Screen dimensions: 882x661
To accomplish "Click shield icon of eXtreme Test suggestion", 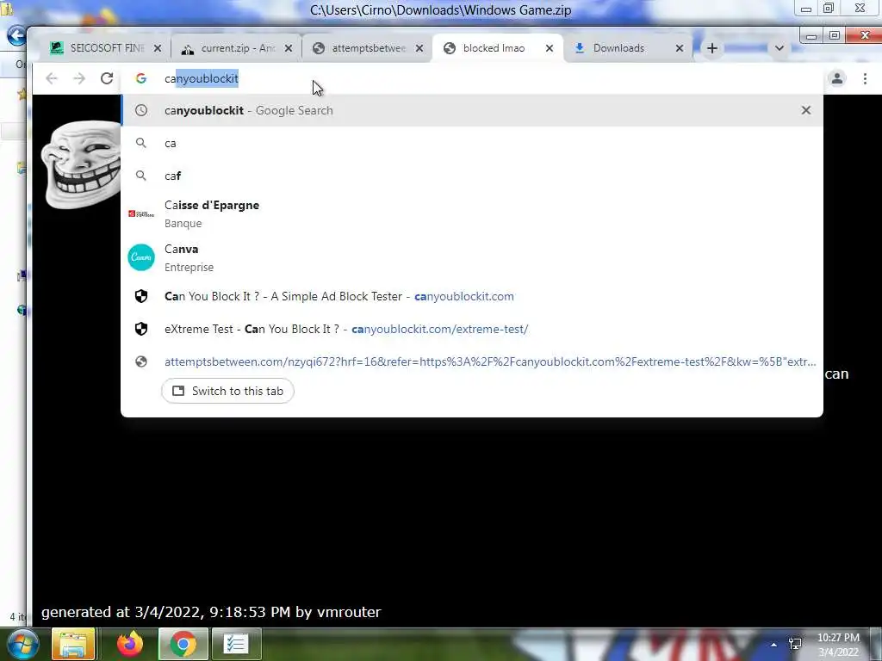I will 141,329.
